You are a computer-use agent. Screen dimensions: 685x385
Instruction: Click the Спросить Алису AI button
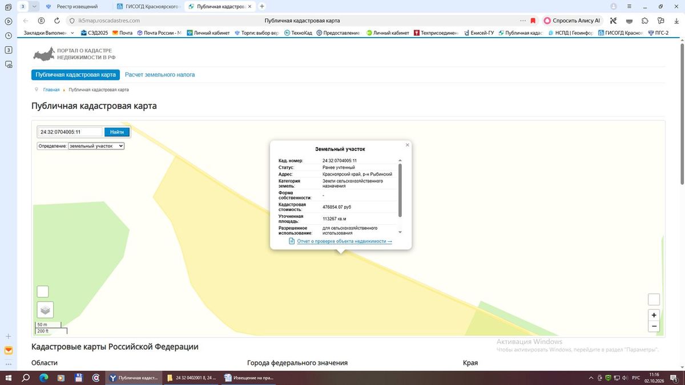pyautogui.click(x=572, y=21)
